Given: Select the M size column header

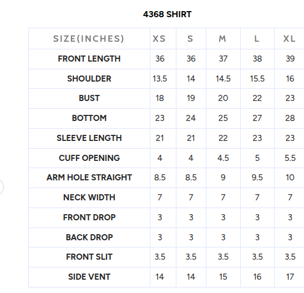Looking at the screenshot, I should point(222,39).
